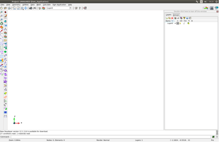
Task: Click the New layer folder icon
Action: point(169,18)
